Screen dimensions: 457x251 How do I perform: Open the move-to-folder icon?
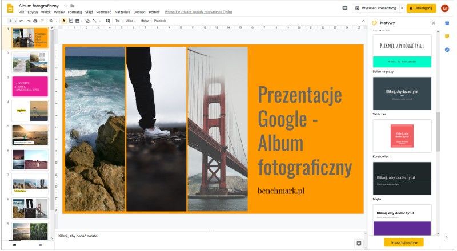pos(73,6)
